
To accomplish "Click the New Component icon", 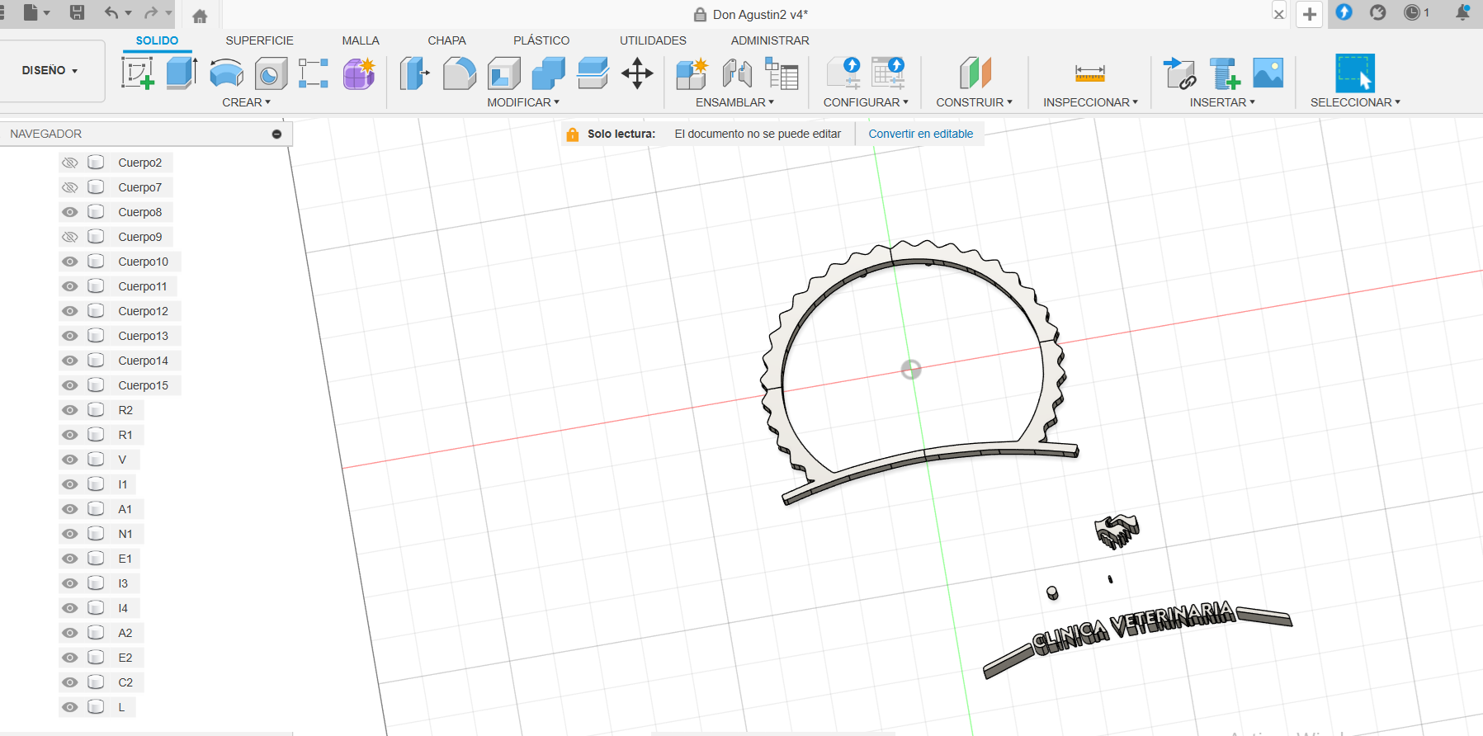I will [x=692, y=73].
